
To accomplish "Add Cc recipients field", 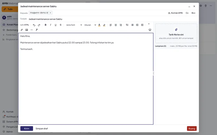I will click(x=187, y=13).
